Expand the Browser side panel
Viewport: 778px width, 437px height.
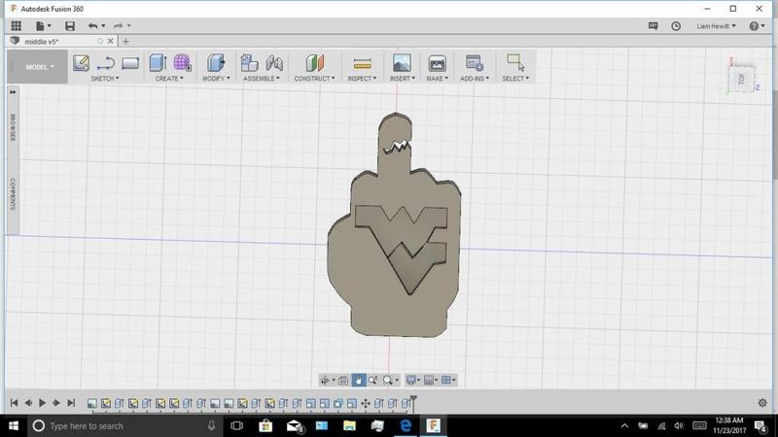(x=13, y=126)
